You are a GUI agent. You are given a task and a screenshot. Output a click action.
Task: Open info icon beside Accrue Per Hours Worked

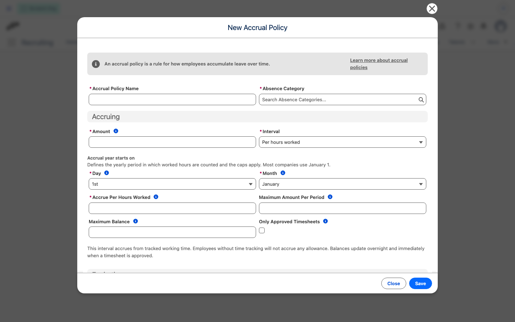[x=156, y=197]
